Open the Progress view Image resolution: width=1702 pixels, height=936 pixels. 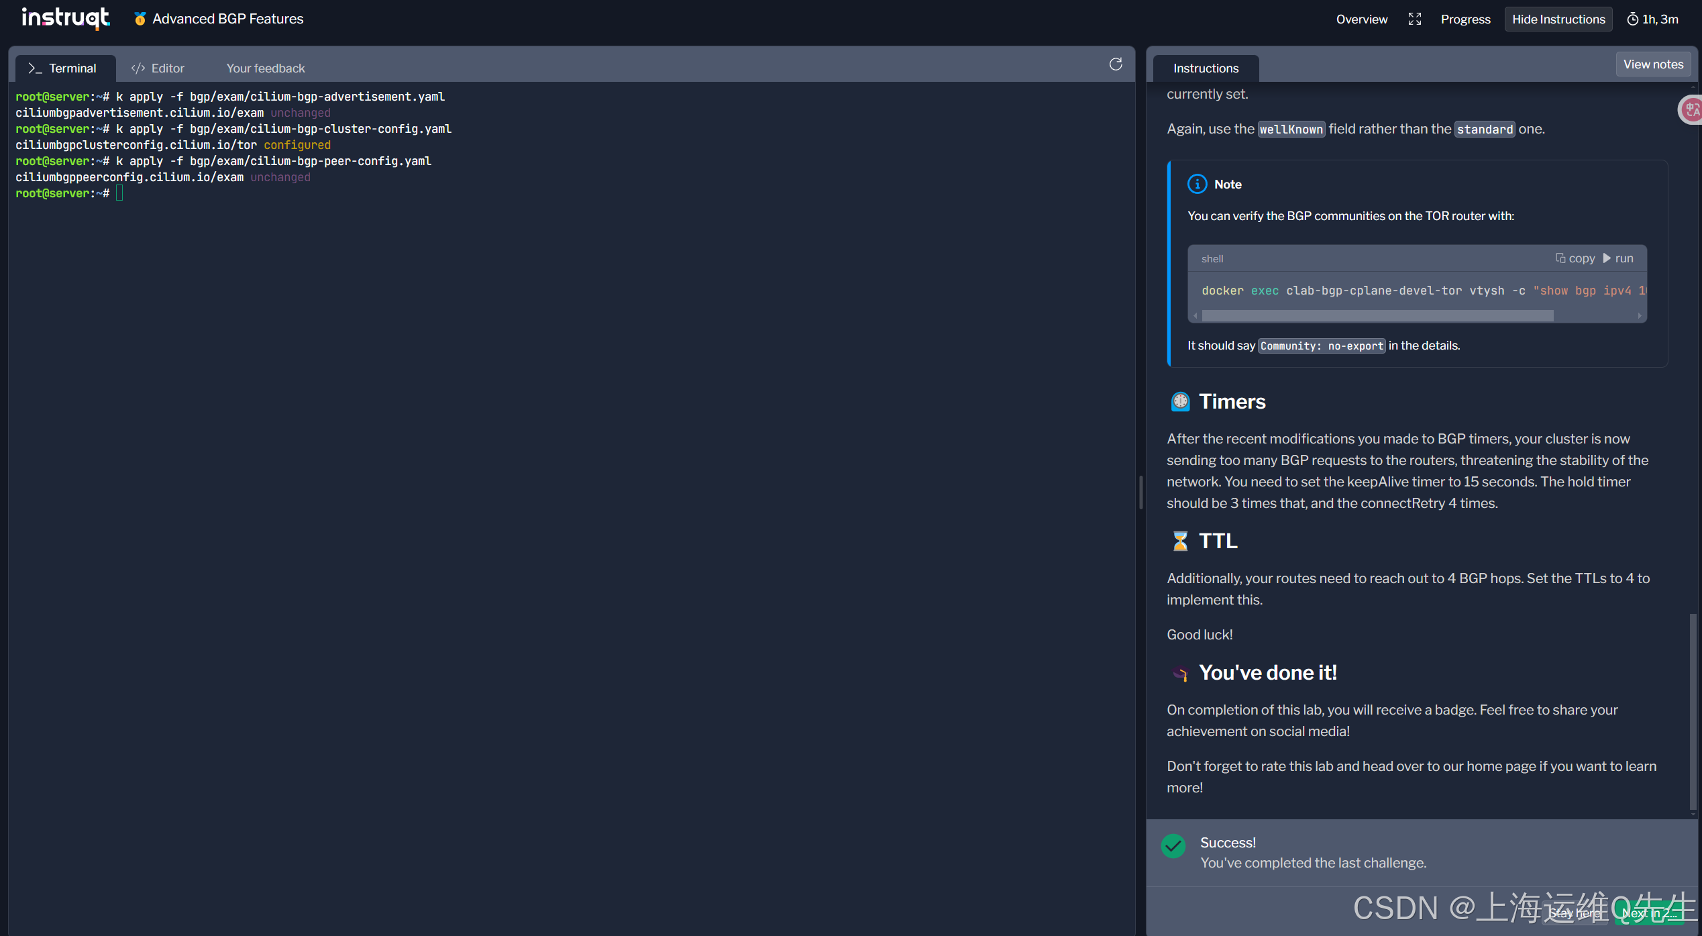(x=1465, y=19)
